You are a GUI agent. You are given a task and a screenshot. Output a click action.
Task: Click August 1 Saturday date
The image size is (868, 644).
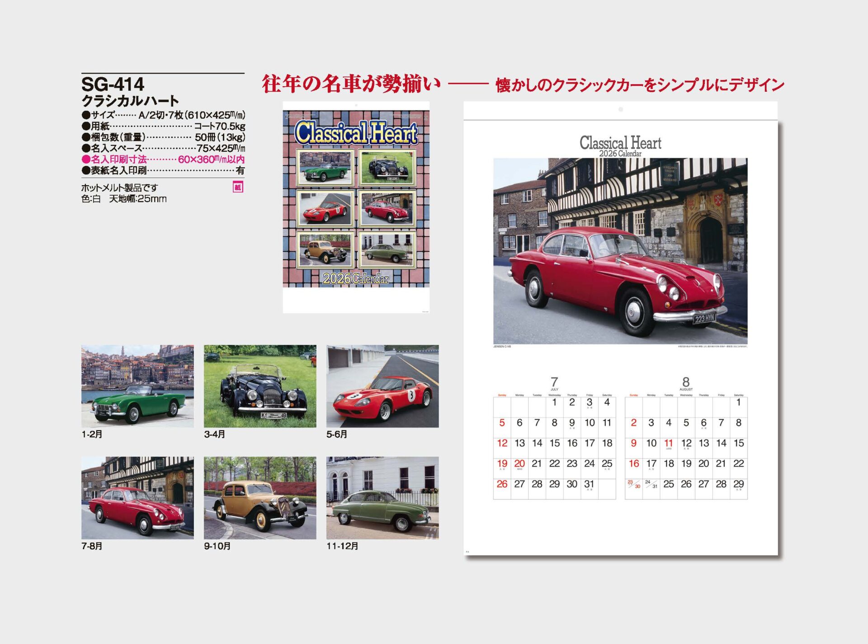(739, 402)
